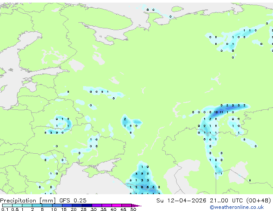The height and width of the screenshot is (211, 273).
Task: Select the 10–15 mm legend color swatch
Action: (57, 205)
